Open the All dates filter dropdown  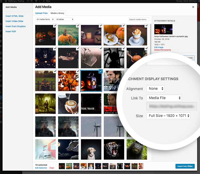click(64, 19)
